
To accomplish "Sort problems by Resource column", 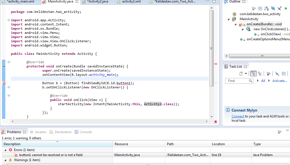I will 139,144.
